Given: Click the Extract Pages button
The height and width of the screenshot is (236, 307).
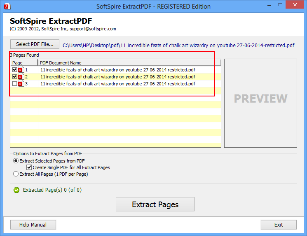Looking at the screenshot, I should [155, 204].
